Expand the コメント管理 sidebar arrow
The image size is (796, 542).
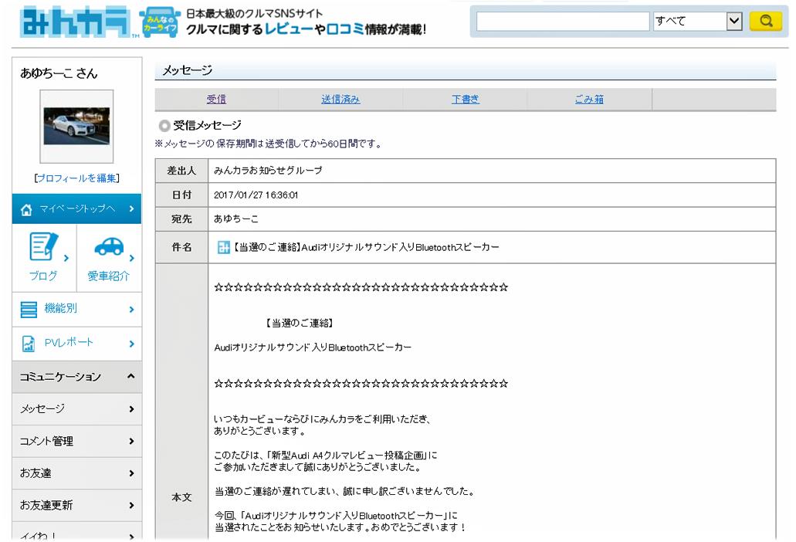pyautogui.click(x=131, y=441)
